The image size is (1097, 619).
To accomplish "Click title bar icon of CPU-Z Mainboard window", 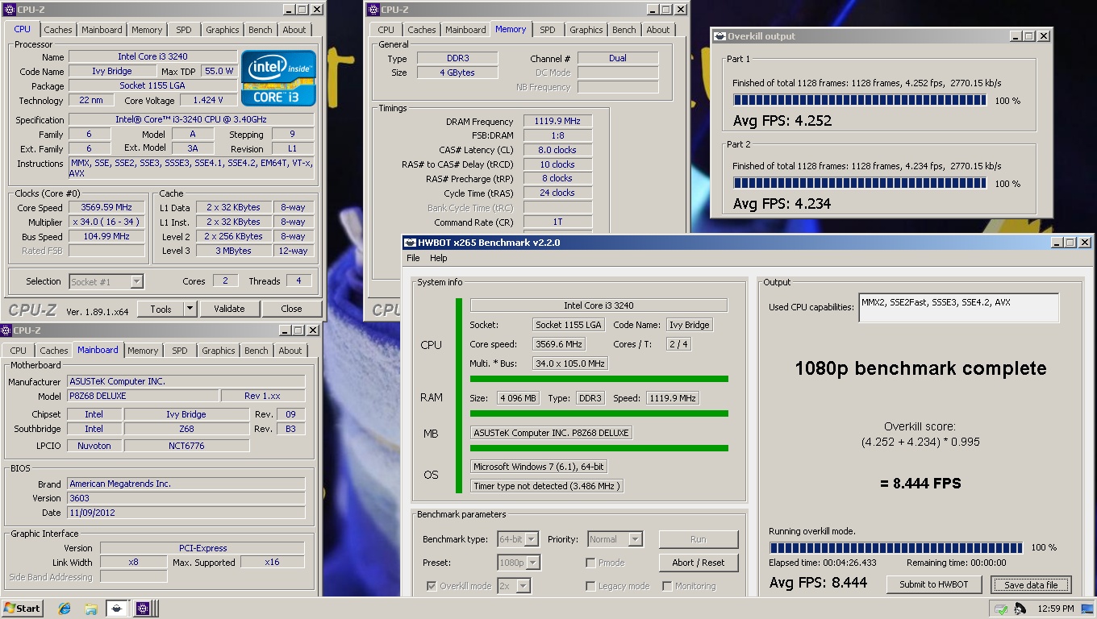I will point(6,330).
